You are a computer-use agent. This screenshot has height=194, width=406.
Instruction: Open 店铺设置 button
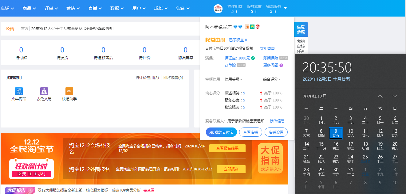[x=276, y=132]
